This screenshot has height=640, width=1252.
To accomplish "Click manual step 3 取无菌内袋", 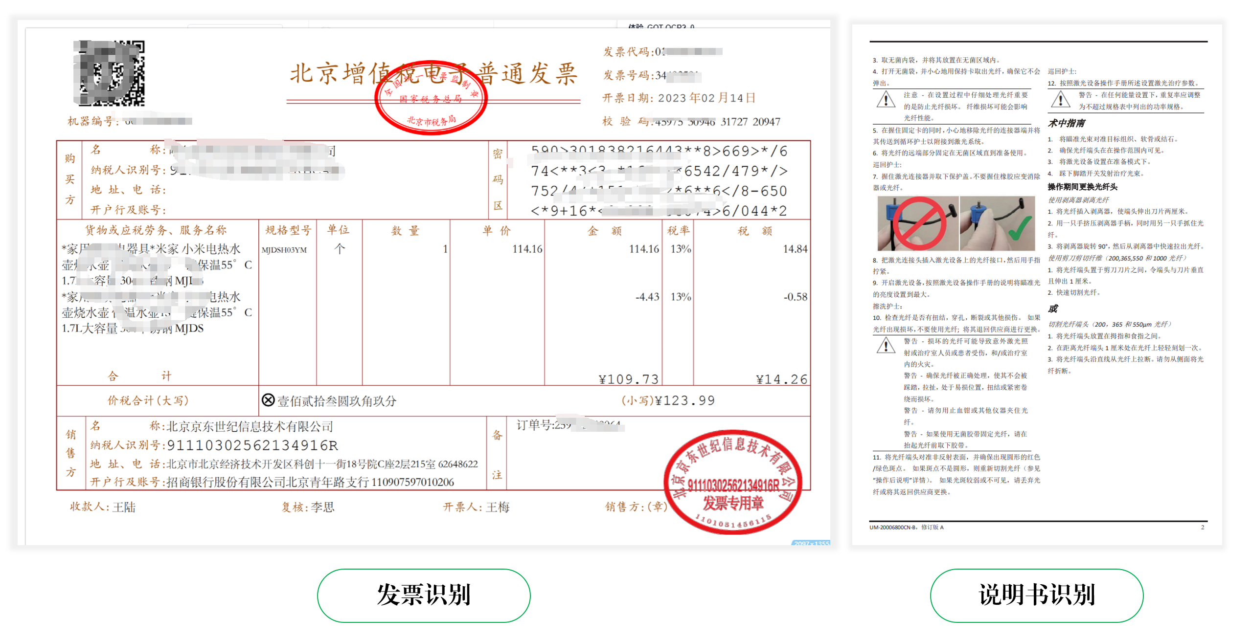I will [937, 60].
